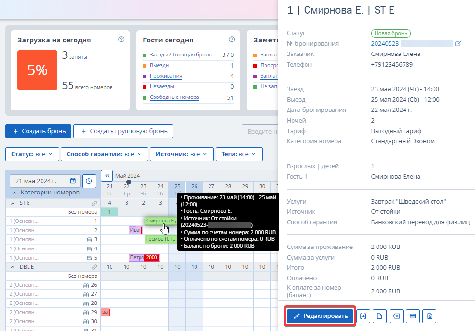Go to previous dates with double-chevron button
Viewport: 475px width, 331px height.
(x=107, y=176)
